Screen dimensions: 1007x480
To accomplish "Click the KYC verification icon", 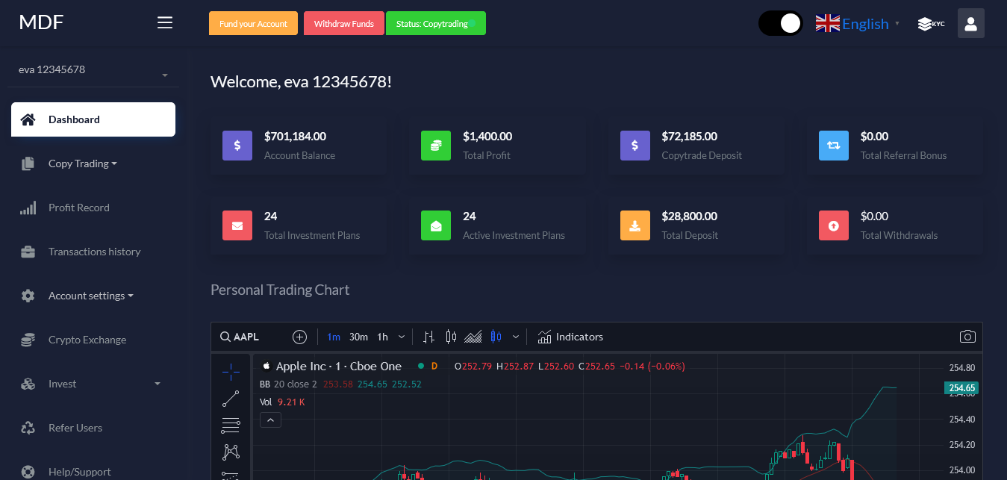I will (931, 24).
